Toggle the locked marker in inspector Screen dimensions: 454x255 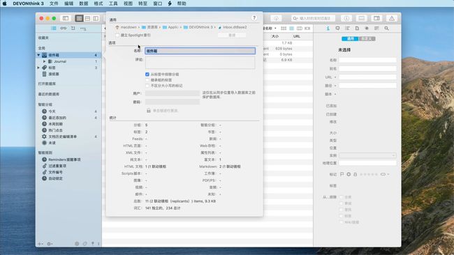tap(356, 174)
